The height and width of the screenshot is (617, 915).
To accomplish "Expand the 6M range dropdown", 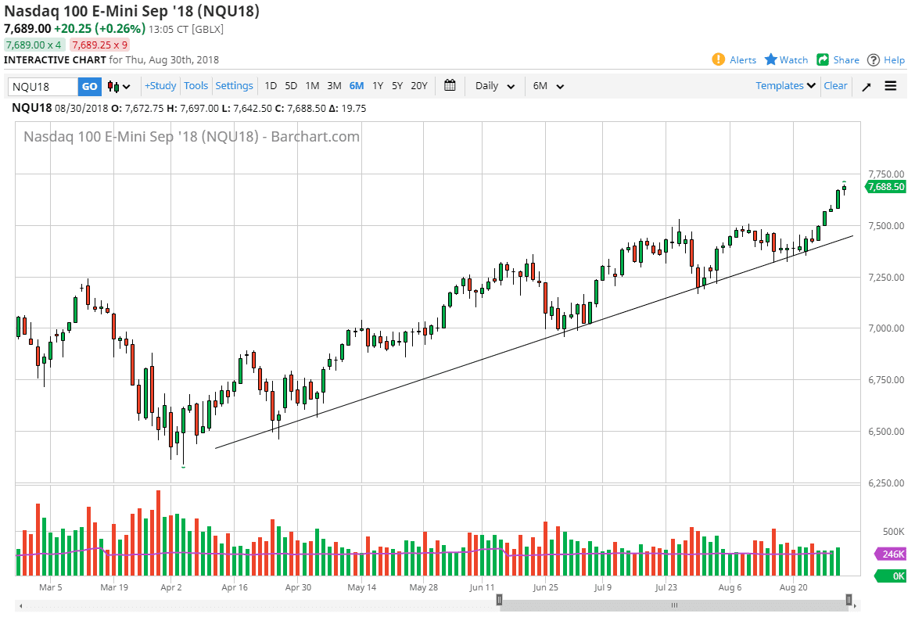I will pyautogui.click(x=548, y=86).
